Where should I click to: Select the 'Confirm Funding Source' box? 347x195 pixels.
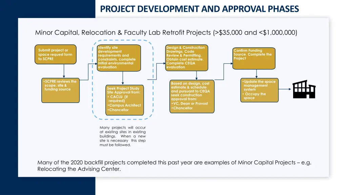253,58
